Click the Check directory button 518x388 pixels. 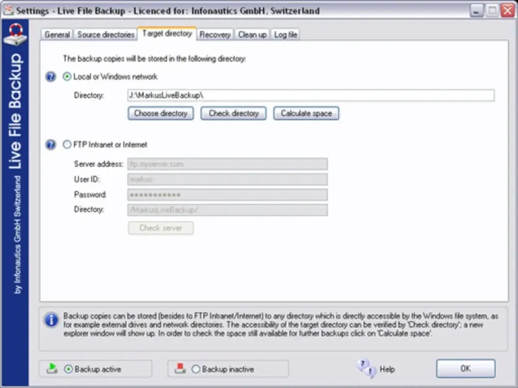[x=234, y=114]
